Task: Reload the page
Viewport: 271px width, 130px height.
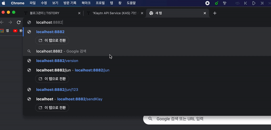Action: 19,22
